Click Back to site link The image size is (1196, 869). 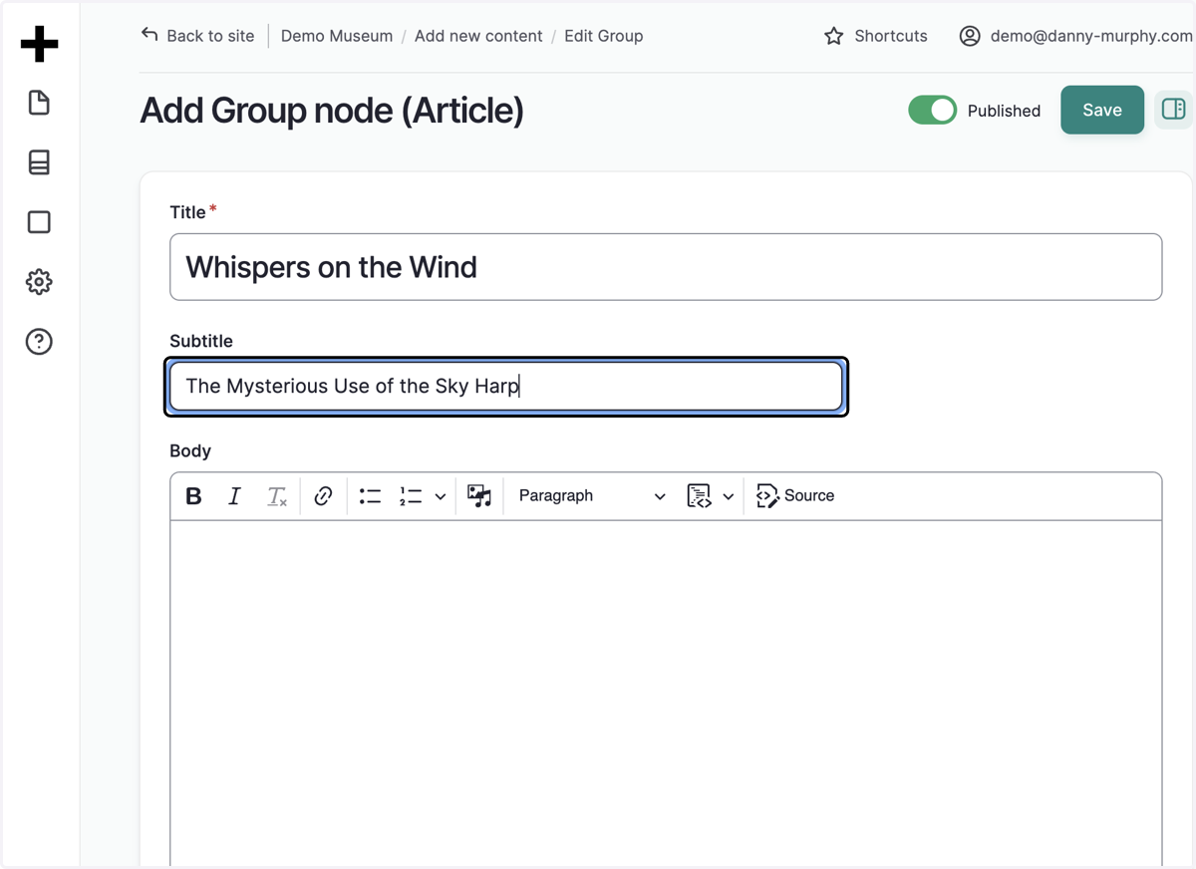[x=197, y=36]
